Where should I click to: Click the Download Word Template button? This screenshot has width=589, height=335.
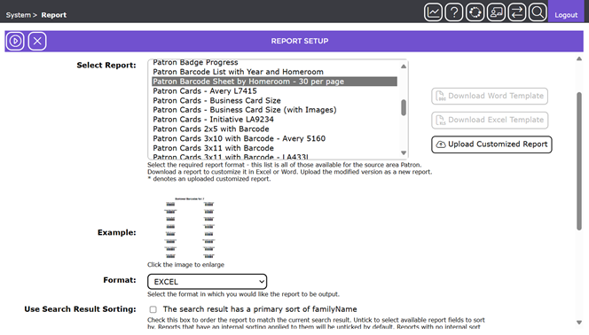pos(490,96)
